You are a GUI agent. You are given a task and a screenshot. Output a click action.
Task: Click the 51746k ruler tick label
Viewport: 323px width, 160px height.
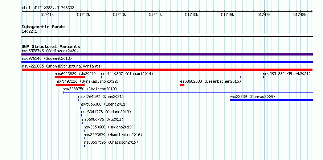click(228, 15)
